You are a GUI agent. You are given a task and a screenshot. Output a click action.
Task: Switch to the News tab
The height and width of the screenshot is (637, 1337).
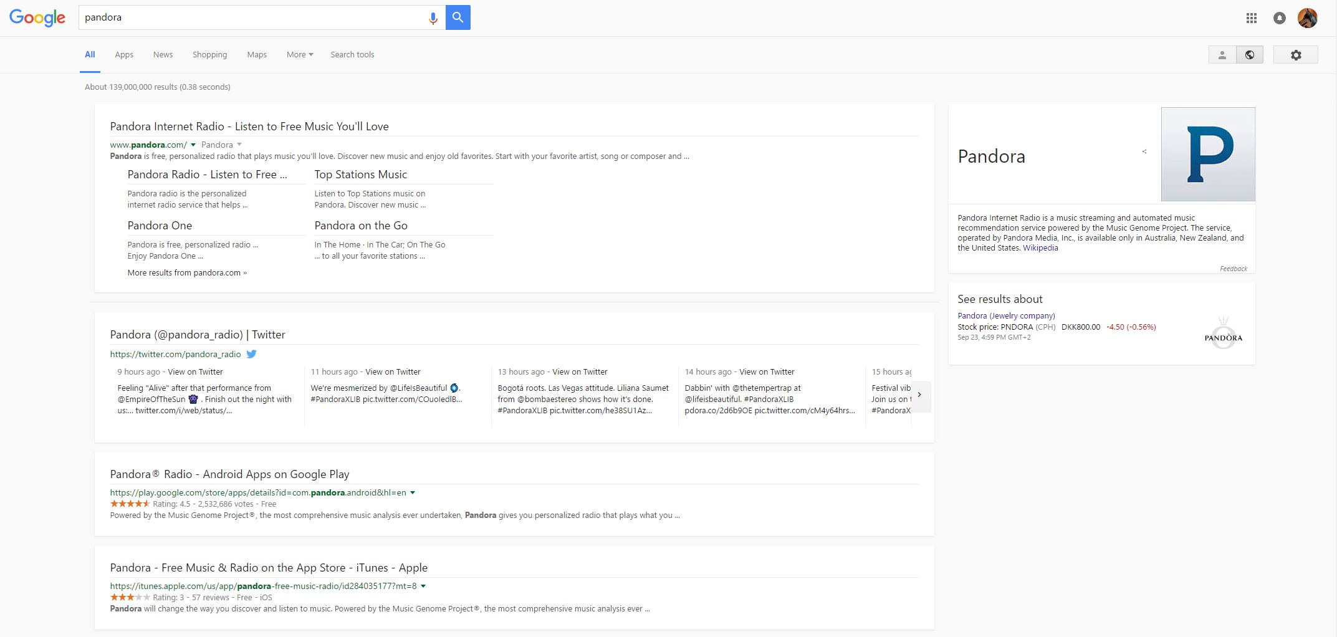[x=163, y=55]
